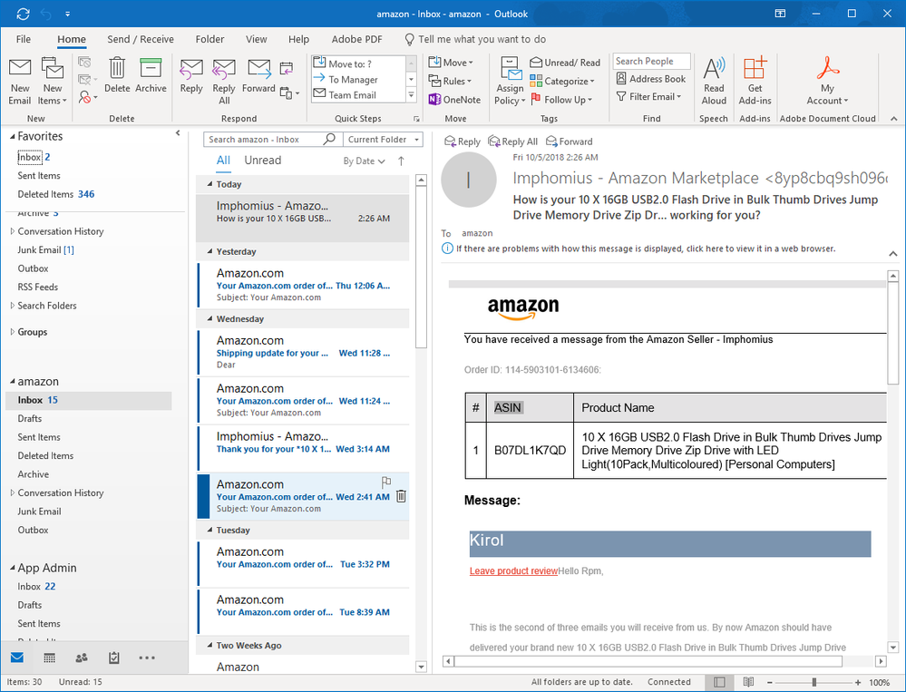The image size is (906, 692).
Task: Open the Rules dropdown
Action: [x=450, y=81]
